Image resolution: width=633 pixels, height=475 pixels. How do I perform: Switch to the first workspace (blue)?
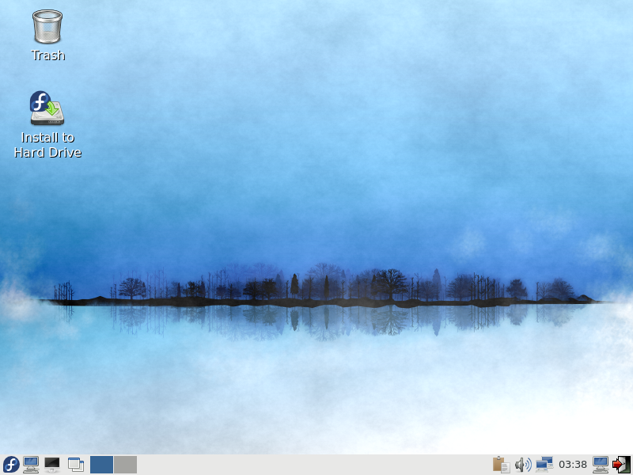[101, 465]
